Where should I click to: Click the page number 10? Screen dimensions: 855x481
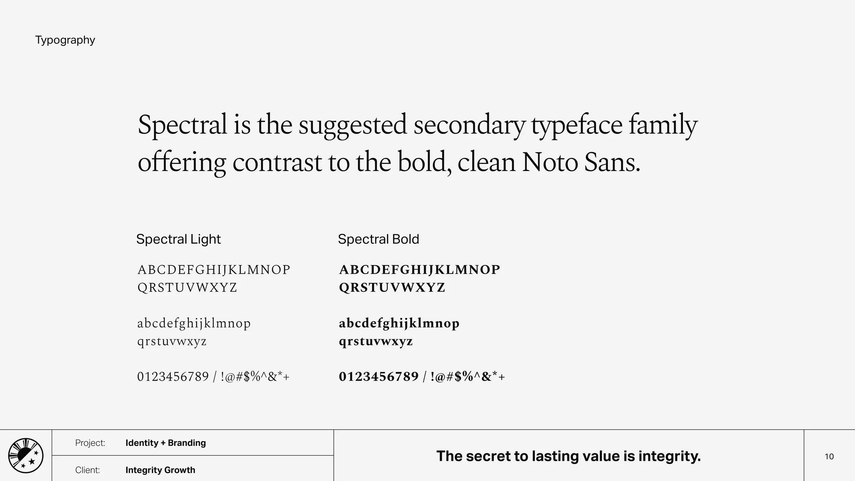tap(829, 456)
